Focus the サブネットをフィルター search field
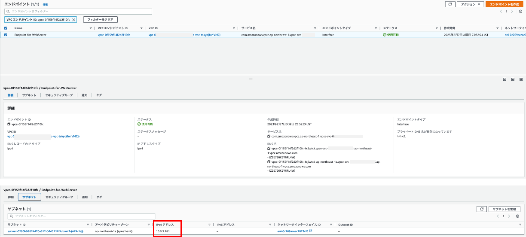The image size is (526, 237). tap(81, 216)
